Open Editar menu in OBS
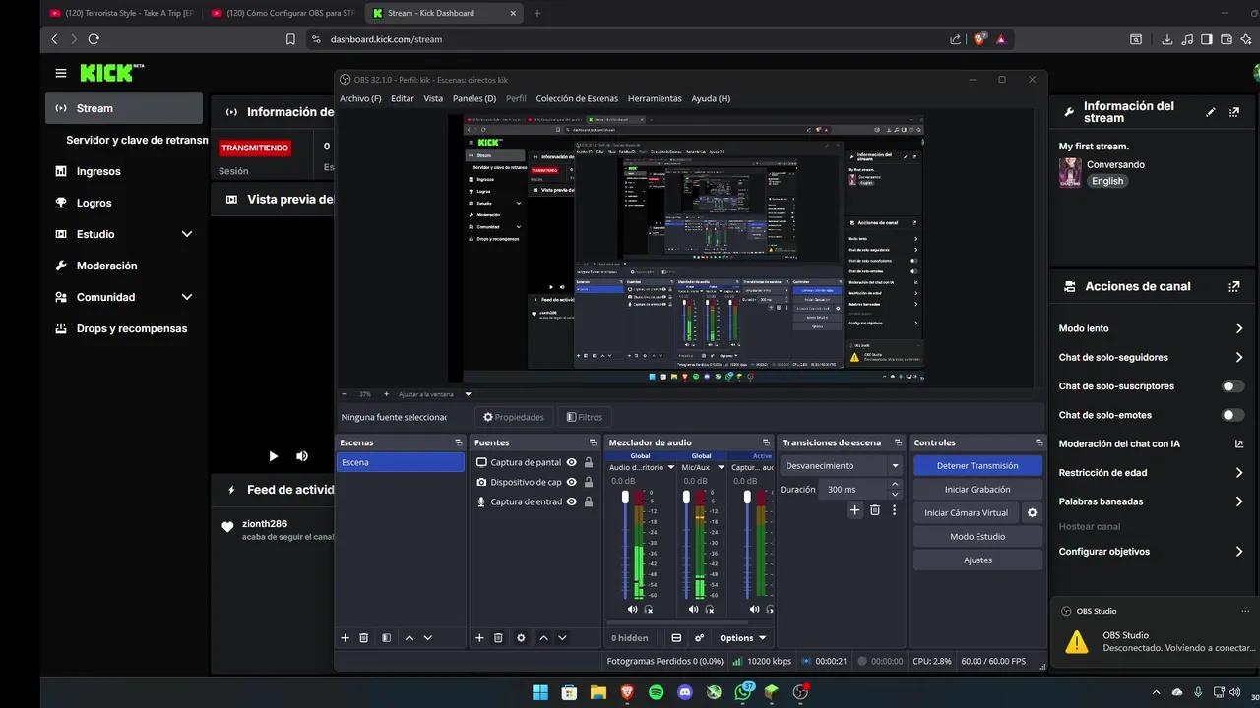This screenshot has width=1260, height=708. click(403, 98)
